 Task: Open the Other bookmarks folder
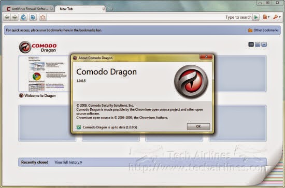click(x=263, y=30)
